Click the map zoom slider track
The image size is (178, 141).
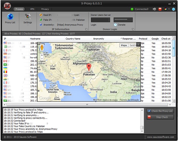pyautogui.click(x=42, y=57)
